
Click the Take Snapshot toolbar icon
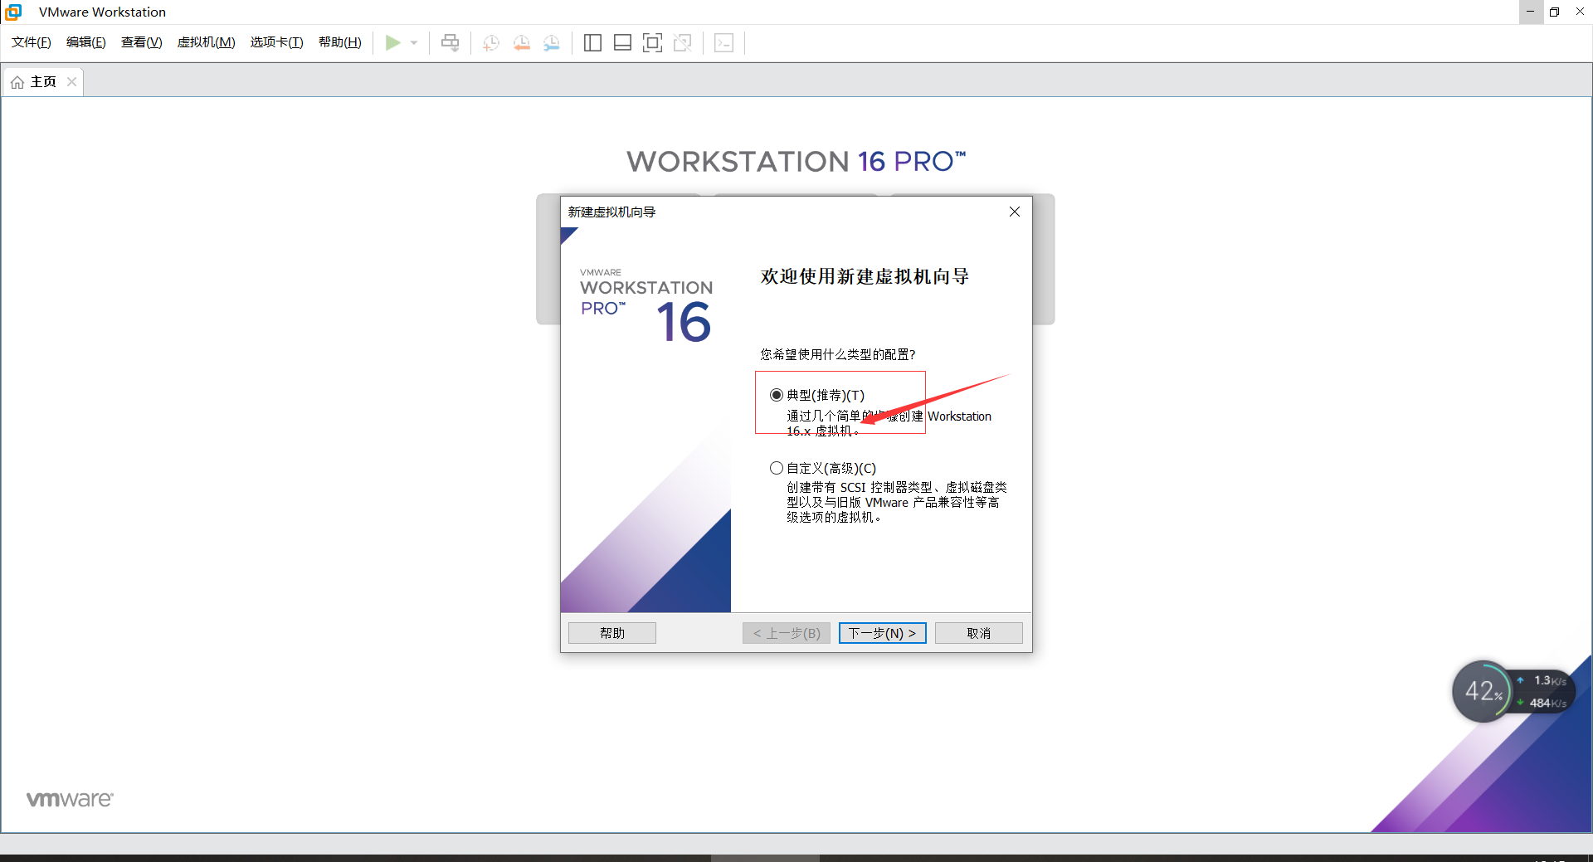coord(491,43)
